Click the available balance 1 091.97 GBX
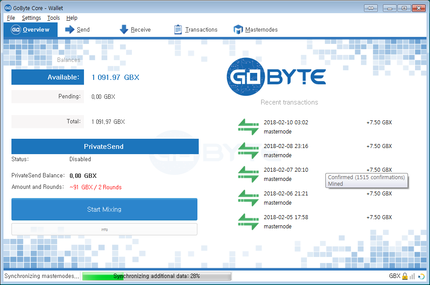 [116, 77]
